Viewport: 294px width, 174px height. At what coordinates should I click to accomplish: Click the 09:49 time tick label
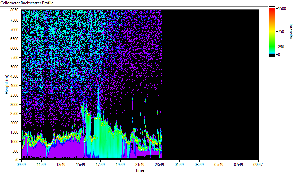[x=21, y=165]
